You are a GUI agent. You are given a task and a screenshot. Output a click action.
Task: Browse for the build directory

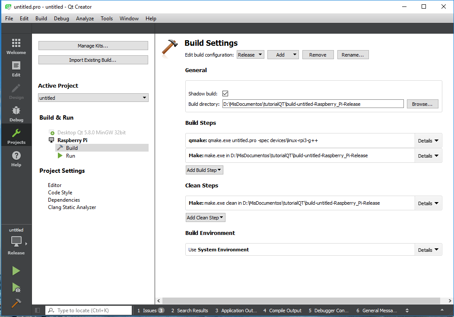422,104
